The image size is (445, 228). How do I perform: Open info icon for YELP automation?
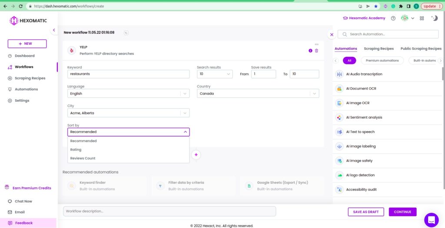(310, 51)
